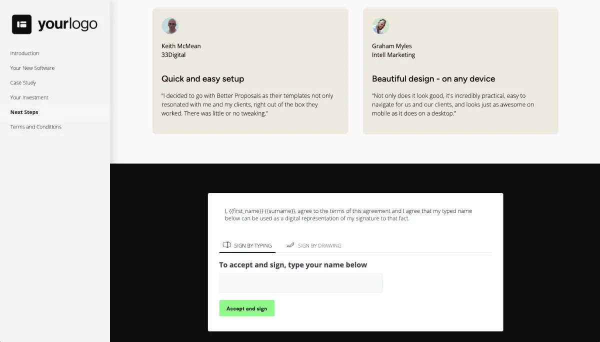Click the Quick and easy setup heading
Image resolution: width=600 pixels, height=342 pixels.
202,78
